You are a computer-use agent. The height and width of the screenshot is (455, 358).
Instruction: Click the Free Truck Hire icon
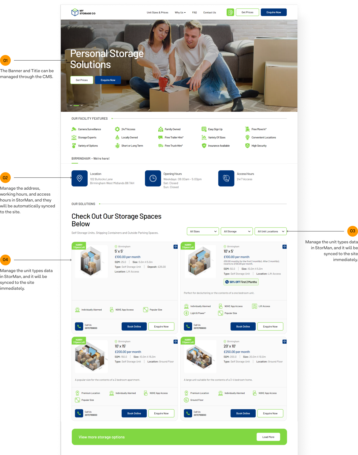point(161,146)
